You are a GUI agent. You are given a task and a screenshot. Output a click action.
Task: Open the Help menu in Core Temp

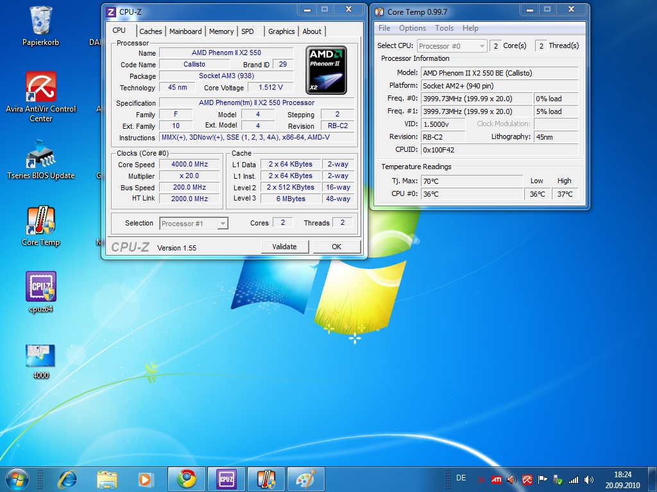click(470, 28)
